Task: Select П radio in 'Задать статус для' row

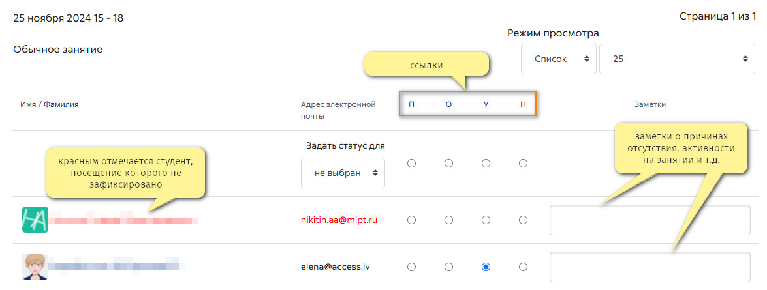Action: (411, 164)
